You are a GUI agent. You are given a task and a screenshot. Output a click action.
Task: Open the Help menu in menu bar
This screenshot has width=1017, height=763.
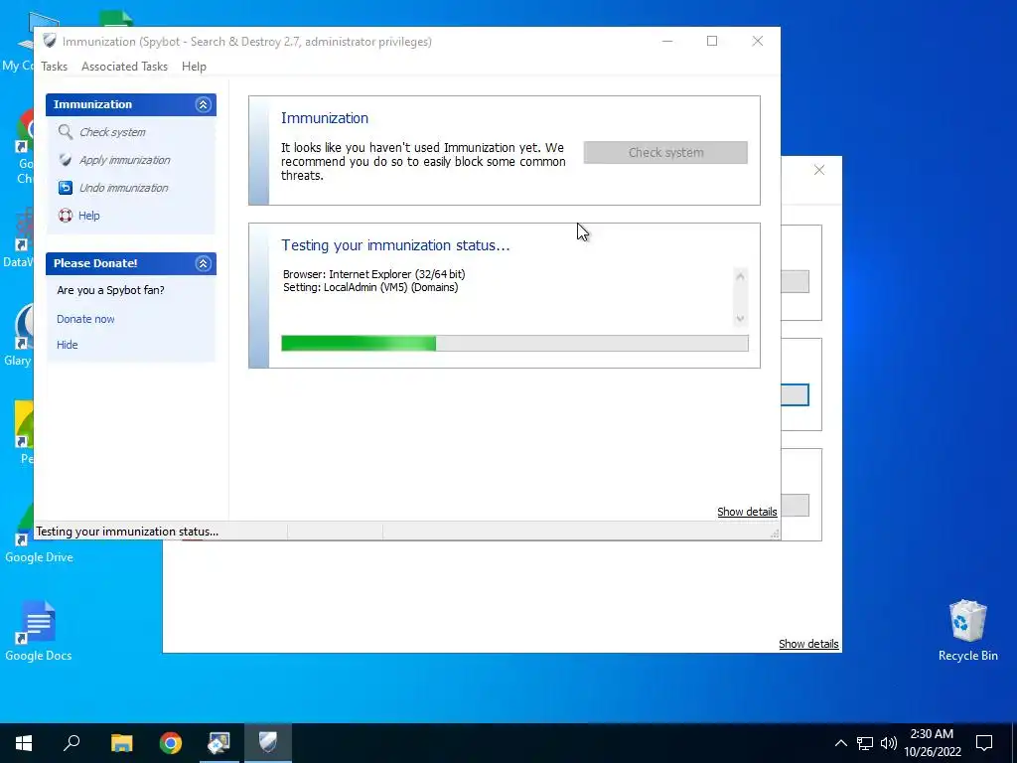point(194,67)
